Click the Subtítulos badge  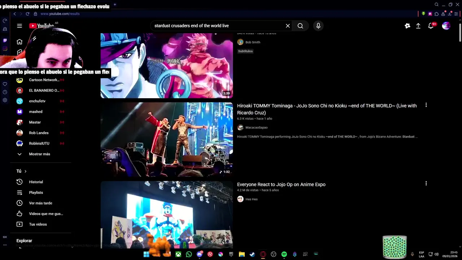click(x=245, y=51)
